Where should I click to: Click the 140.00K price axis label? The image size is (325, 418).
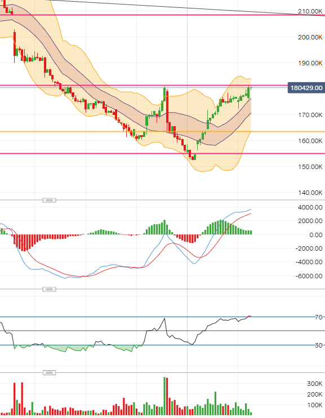(x=310, y=193)
